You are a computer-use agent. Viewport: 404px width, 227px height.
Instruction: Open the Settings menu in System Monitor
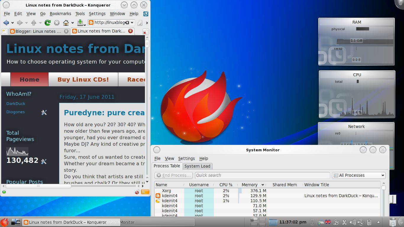point(186,158)
